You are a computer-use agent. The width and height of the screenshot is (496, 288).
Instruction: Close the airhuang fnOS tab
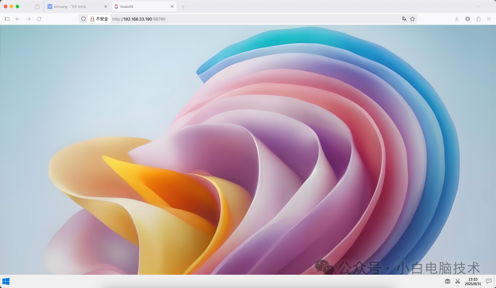(x=106, y=6)
